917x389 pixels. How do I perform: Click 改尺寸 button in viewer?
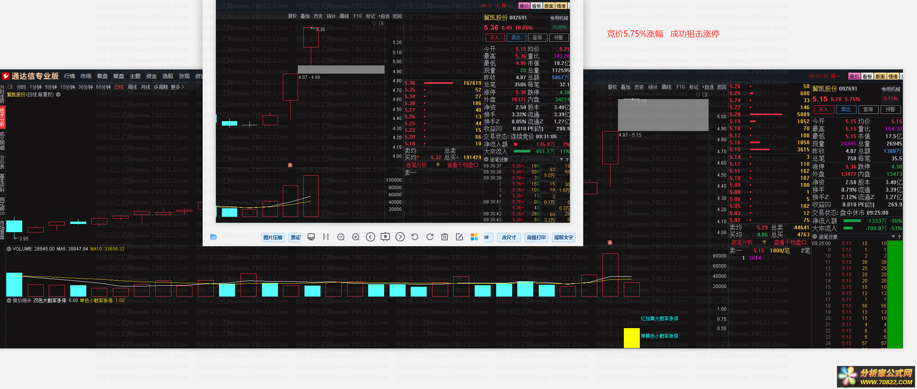pyautogui.click(x=509, y=237)
